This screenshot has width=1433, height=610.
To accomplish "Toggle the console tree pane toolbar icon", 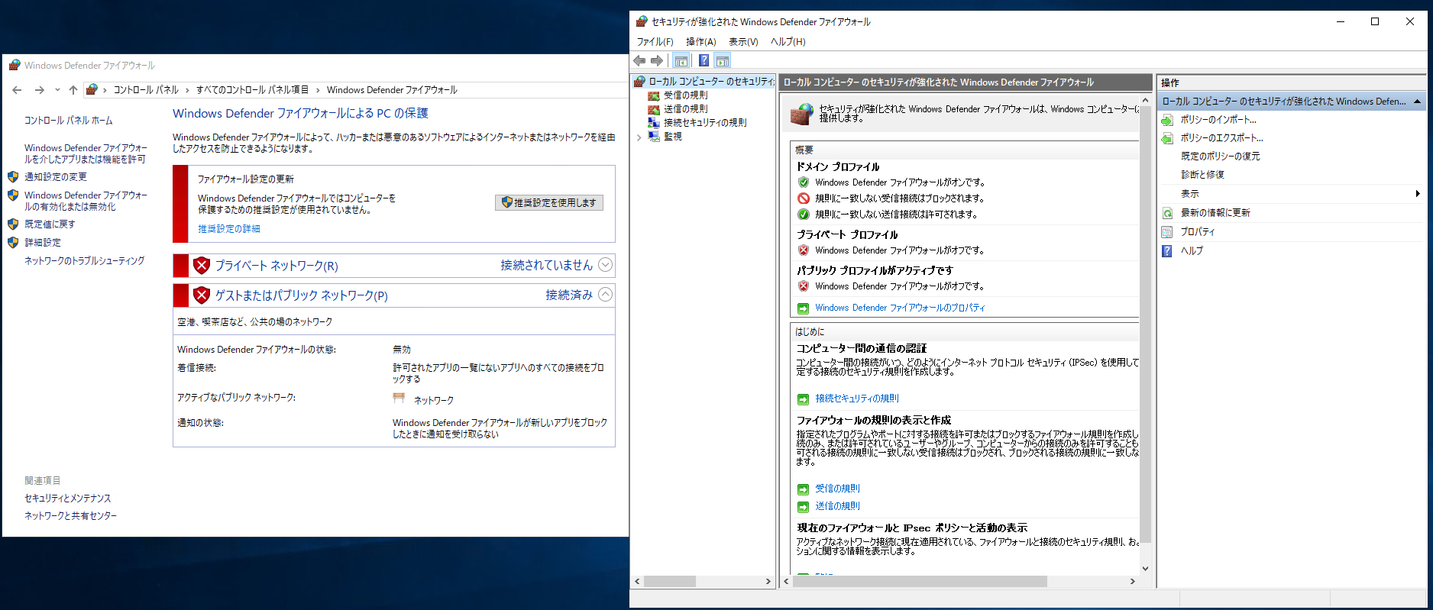I will click(681, 60).
